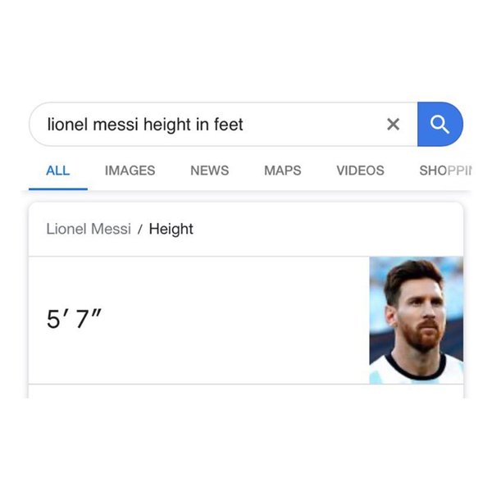The image size is (492, 492).
Task: Click the slash separator in the breadcrumb
Action: click(x=140, y=230)
